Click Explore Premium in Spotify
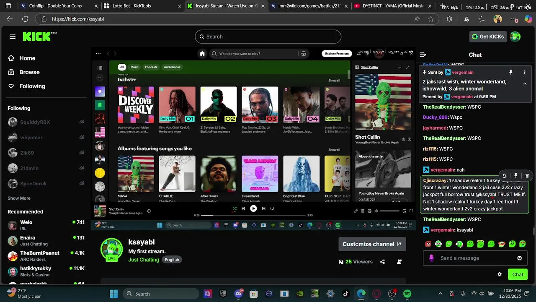The image size is (536, 302). pos(337,54)
